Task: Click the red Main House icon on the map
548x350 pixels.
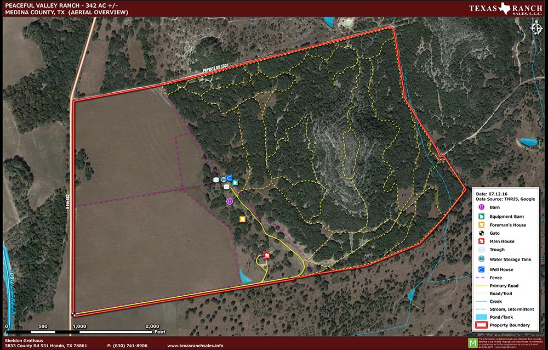Action: 267,256
